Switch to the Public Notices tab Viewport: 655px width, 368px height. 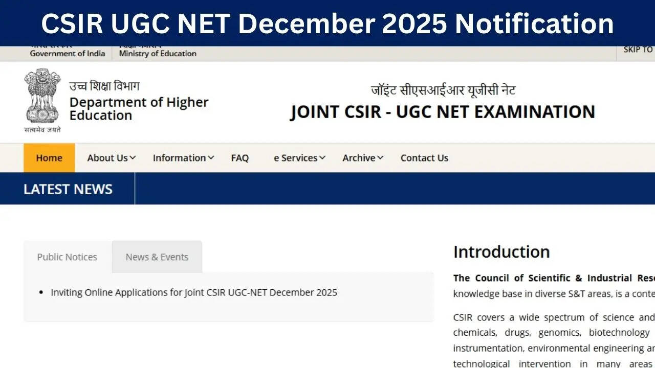67,257
